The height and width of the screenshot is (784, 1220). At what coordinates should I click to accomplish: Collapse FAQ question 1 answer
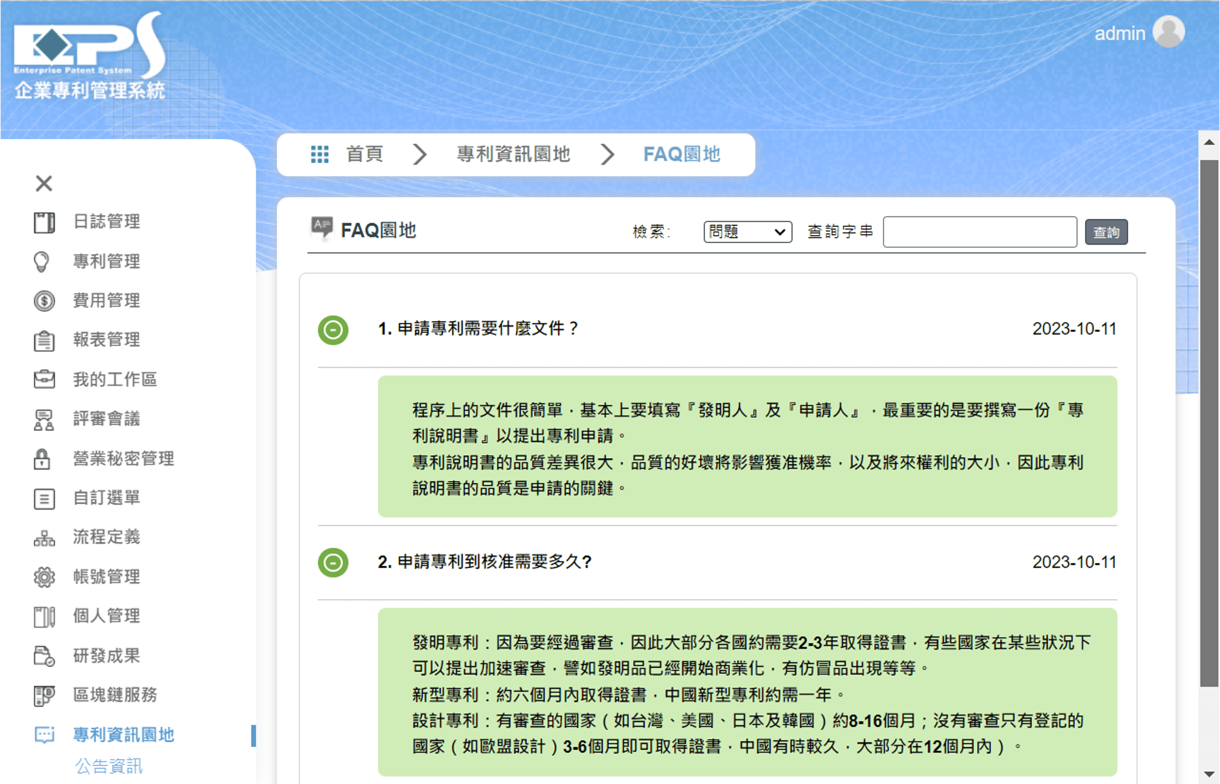tap(333, 330)
